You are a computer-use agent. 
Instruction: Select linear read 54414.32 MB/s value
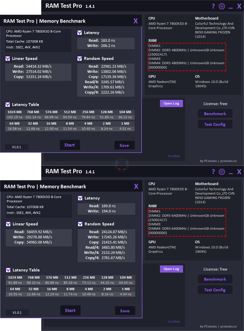39,66
